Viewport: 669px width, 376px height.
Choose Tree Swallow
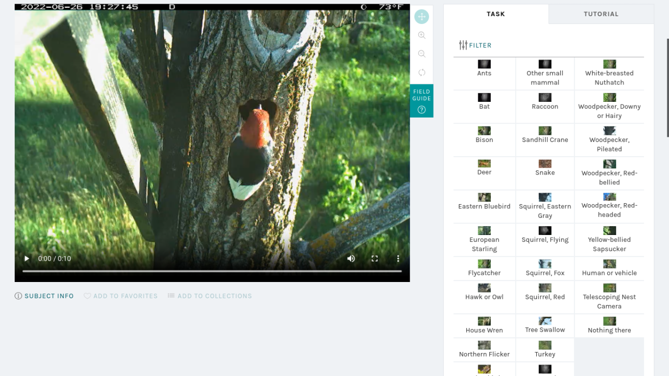(545, 326)
